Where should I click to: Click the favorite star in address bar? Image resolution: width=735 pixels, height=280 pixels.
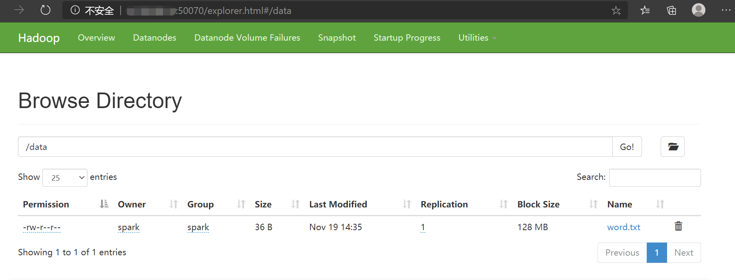coord(616,10)
